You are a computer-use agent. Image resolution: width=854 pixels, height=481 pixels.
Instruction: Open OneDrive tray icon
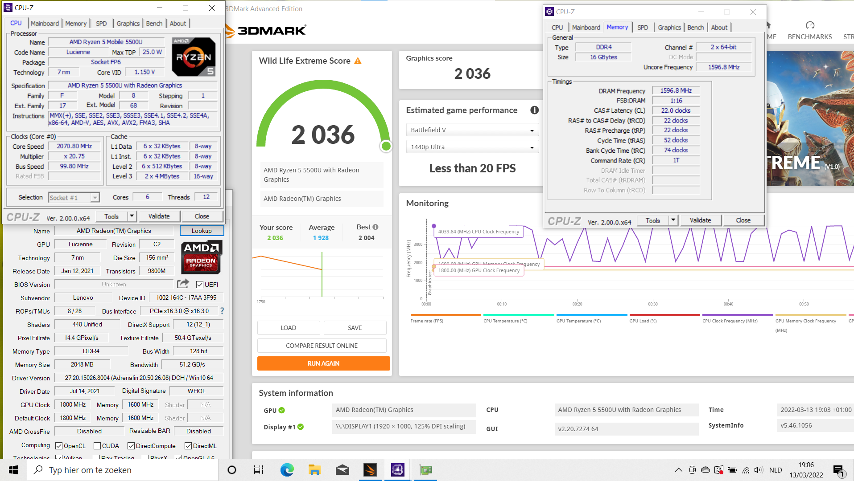705,470
